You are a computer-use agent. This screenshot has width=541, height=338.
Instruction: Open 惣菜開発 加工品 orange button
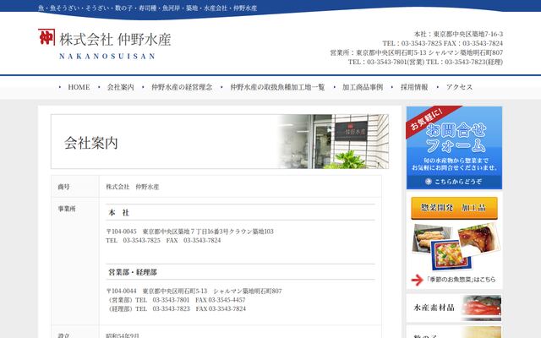(454, 208)
